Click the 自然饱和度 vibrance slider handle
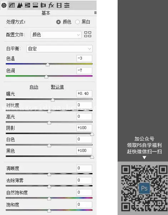The height and width of the screenshot is (215, 168). point(49,199)
